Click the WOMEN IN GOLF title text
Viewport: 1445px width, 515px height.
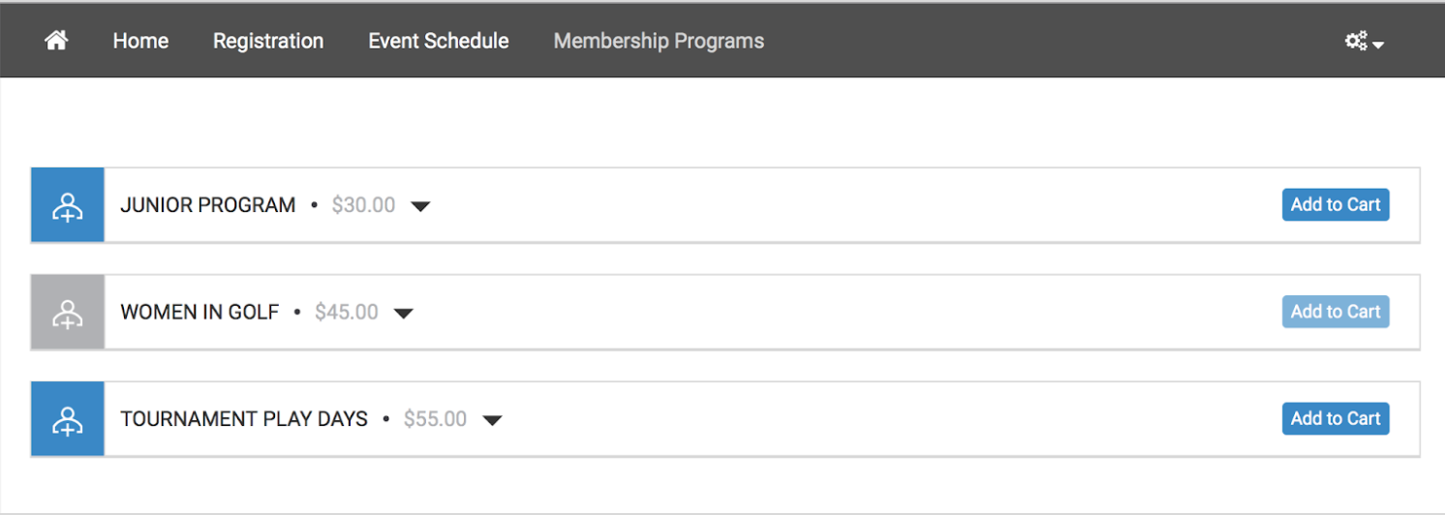point(200,313)
